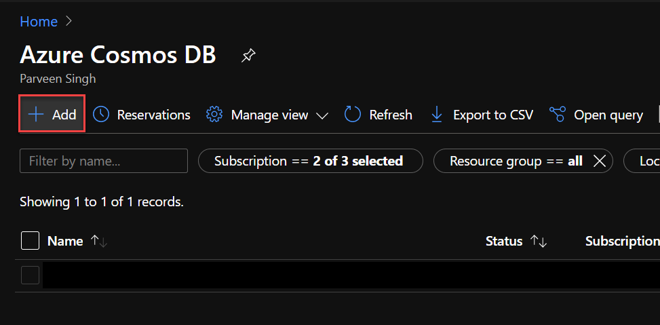
Task: Check the first record's row checkbox
Action: (x=30, y=275)
